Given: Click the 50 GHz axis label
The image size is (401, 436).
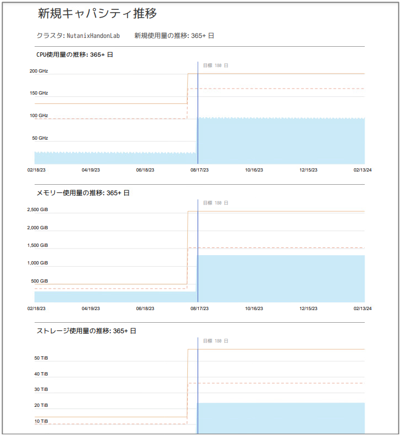Looking at the screenshot, I should tap(40, 138).
